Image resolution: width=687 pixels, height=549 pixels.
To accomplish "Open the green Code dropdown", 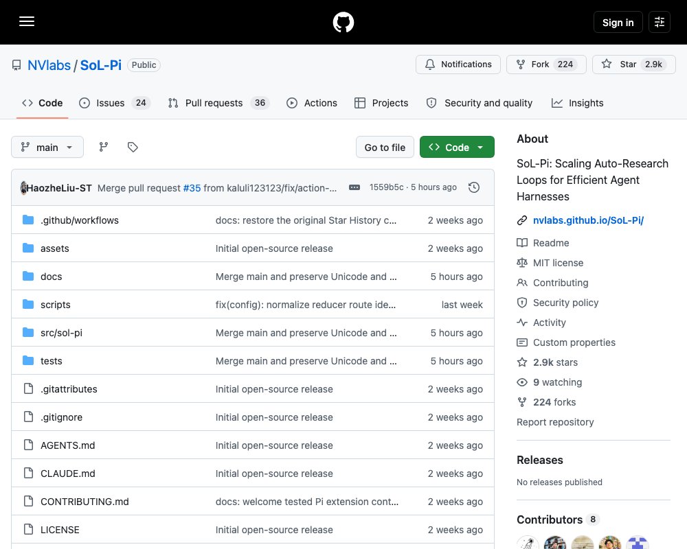I will 457,147.
